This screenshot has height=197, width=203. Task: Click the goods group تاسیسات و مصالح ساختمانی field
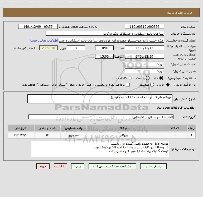tap(101, 117)
